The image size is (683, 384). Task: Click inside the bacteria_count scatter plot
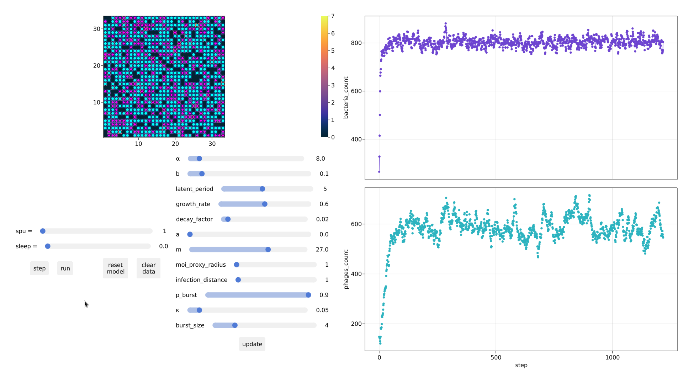(521, 97)
